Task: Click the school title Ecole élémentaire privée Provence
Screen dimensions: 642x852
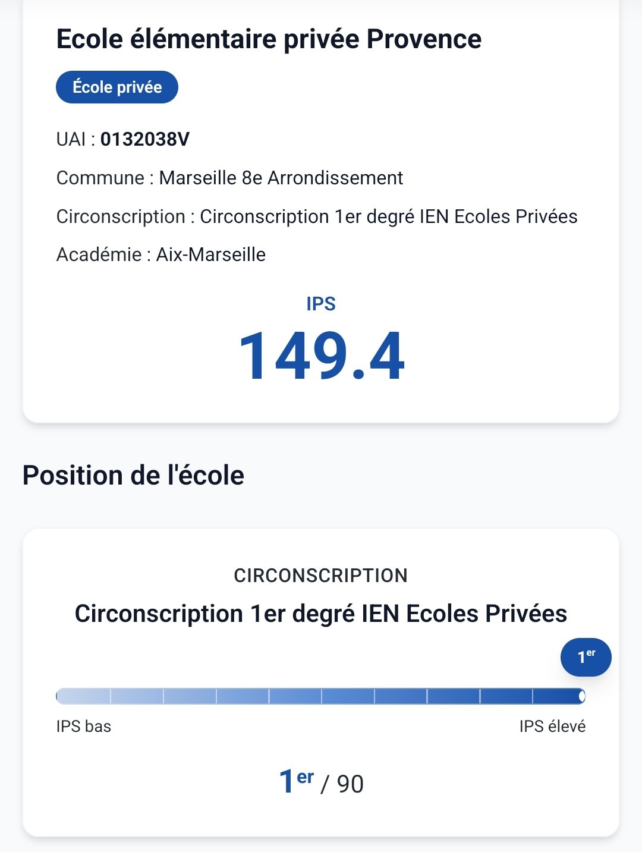Action: pyautogui.click(x=269, y=39)
